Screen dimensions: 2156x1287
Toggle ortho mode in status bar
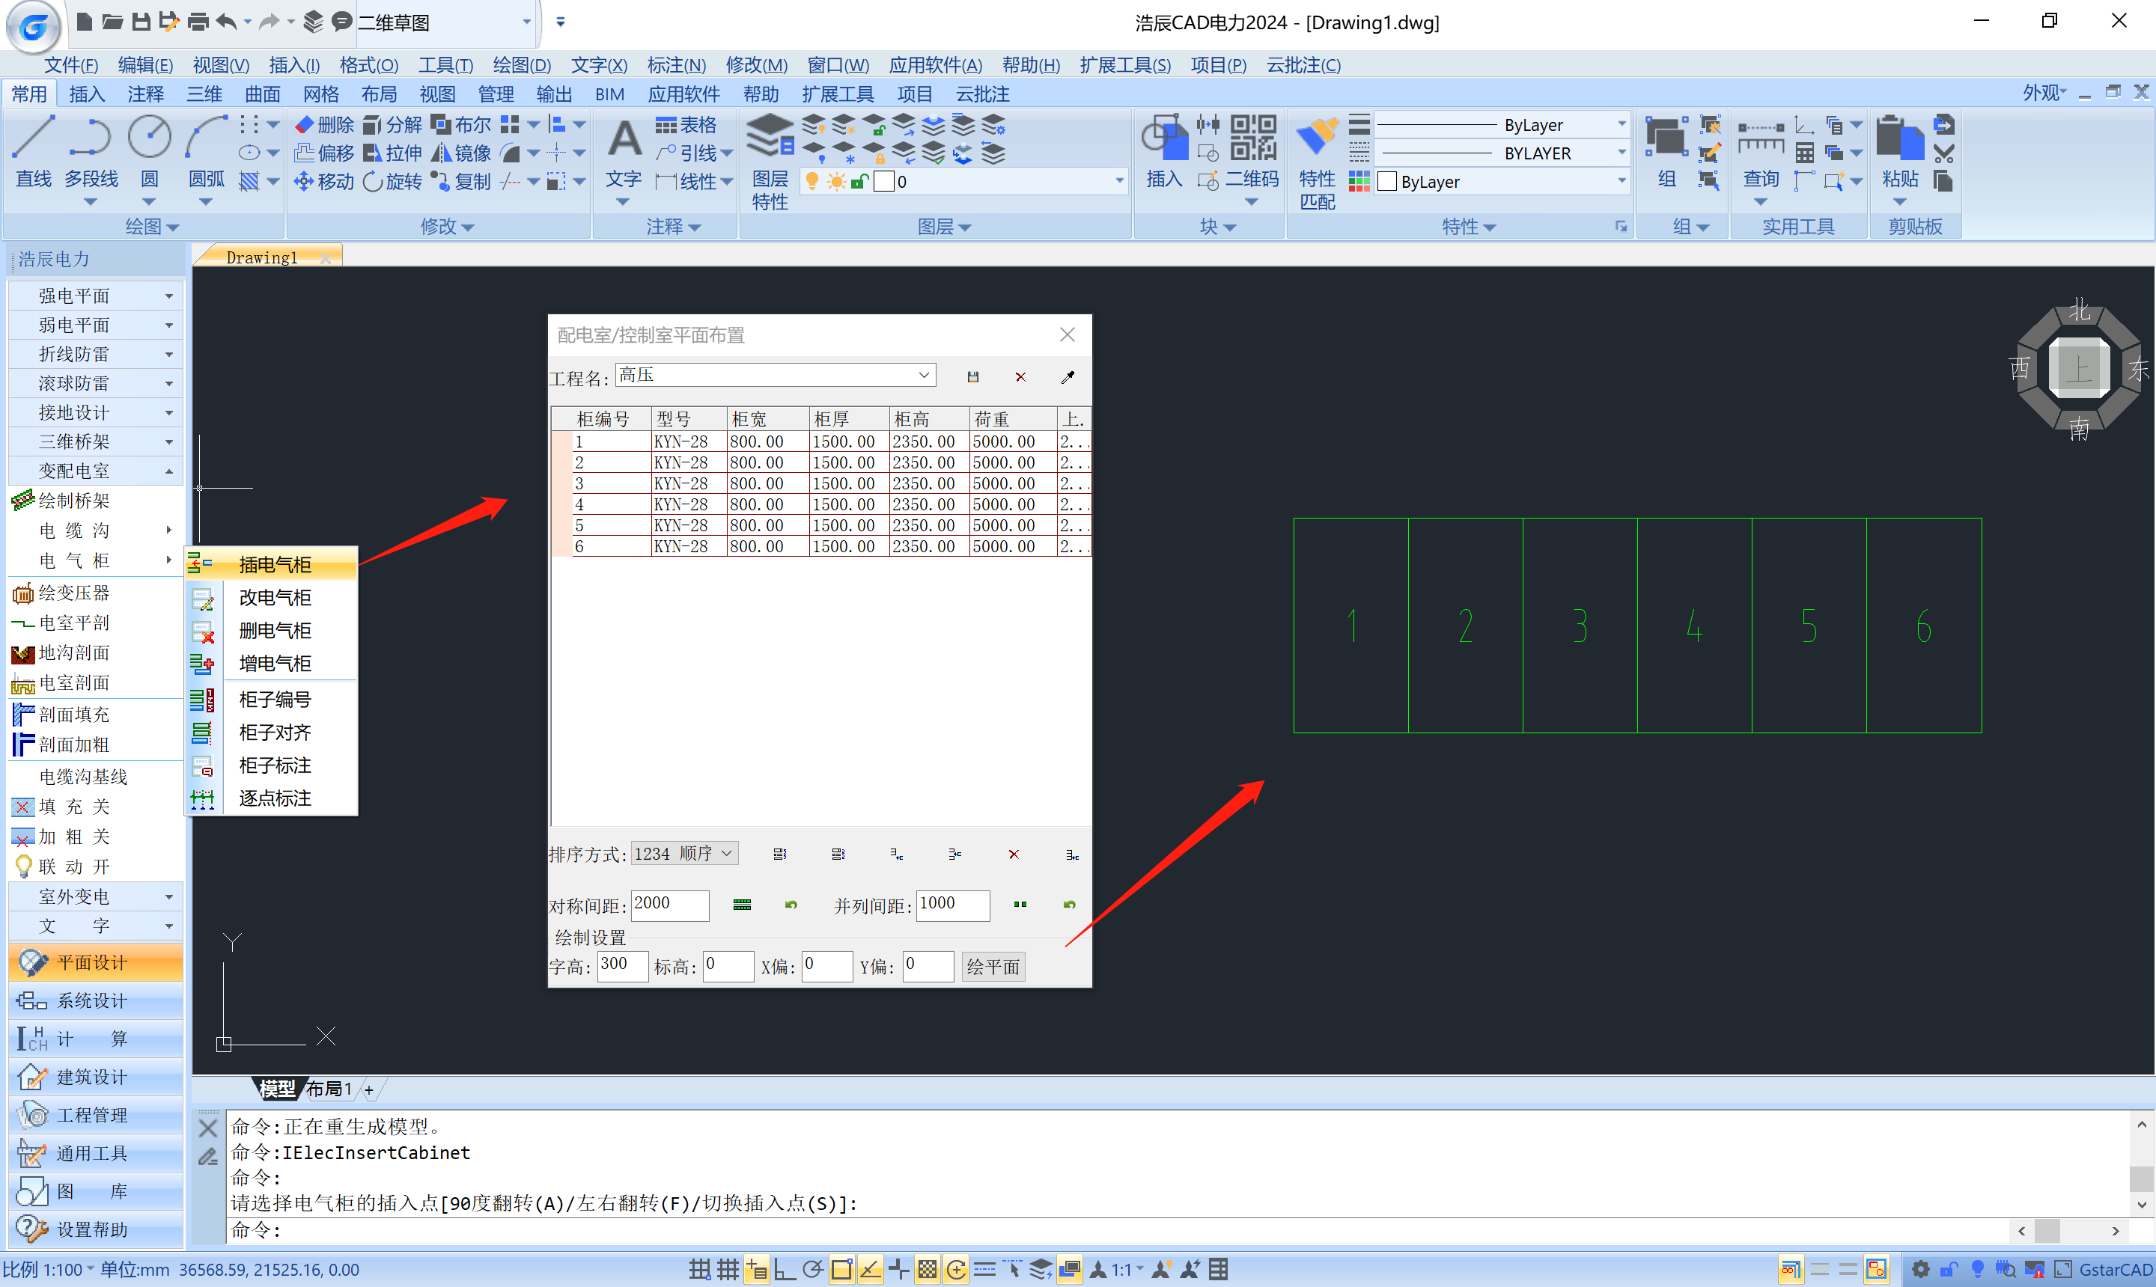[785, 1270]
